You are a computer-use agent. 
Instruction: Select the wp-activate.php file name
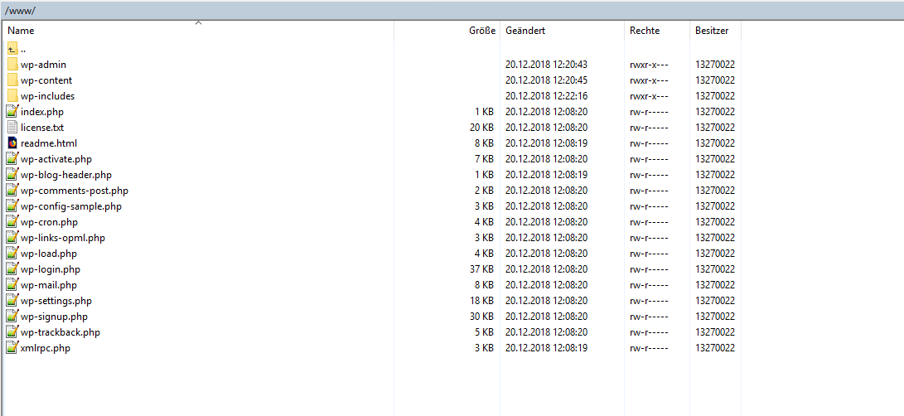click(x=56, y=158)
